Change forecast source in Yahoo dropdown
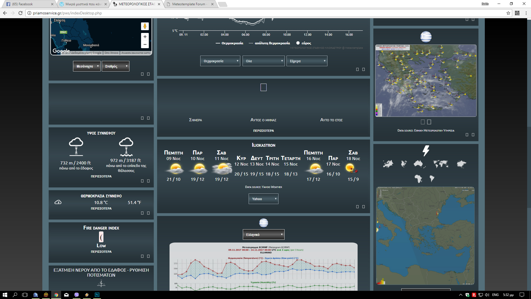531x299 pixels. 264,199
